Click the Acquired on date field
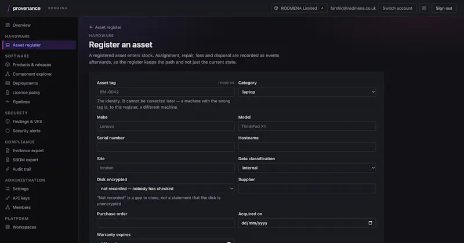Image resolution: width=464 pixels, height=243 pixels. click(307, 223)
